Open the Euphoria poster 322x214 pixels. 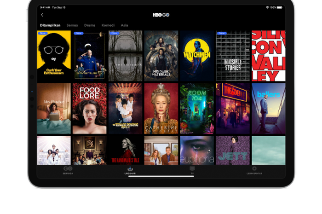197,150
